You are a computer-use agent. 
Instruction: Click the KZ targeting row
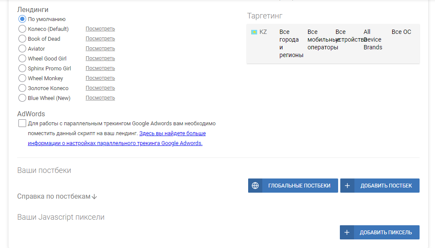pos(333,44)
